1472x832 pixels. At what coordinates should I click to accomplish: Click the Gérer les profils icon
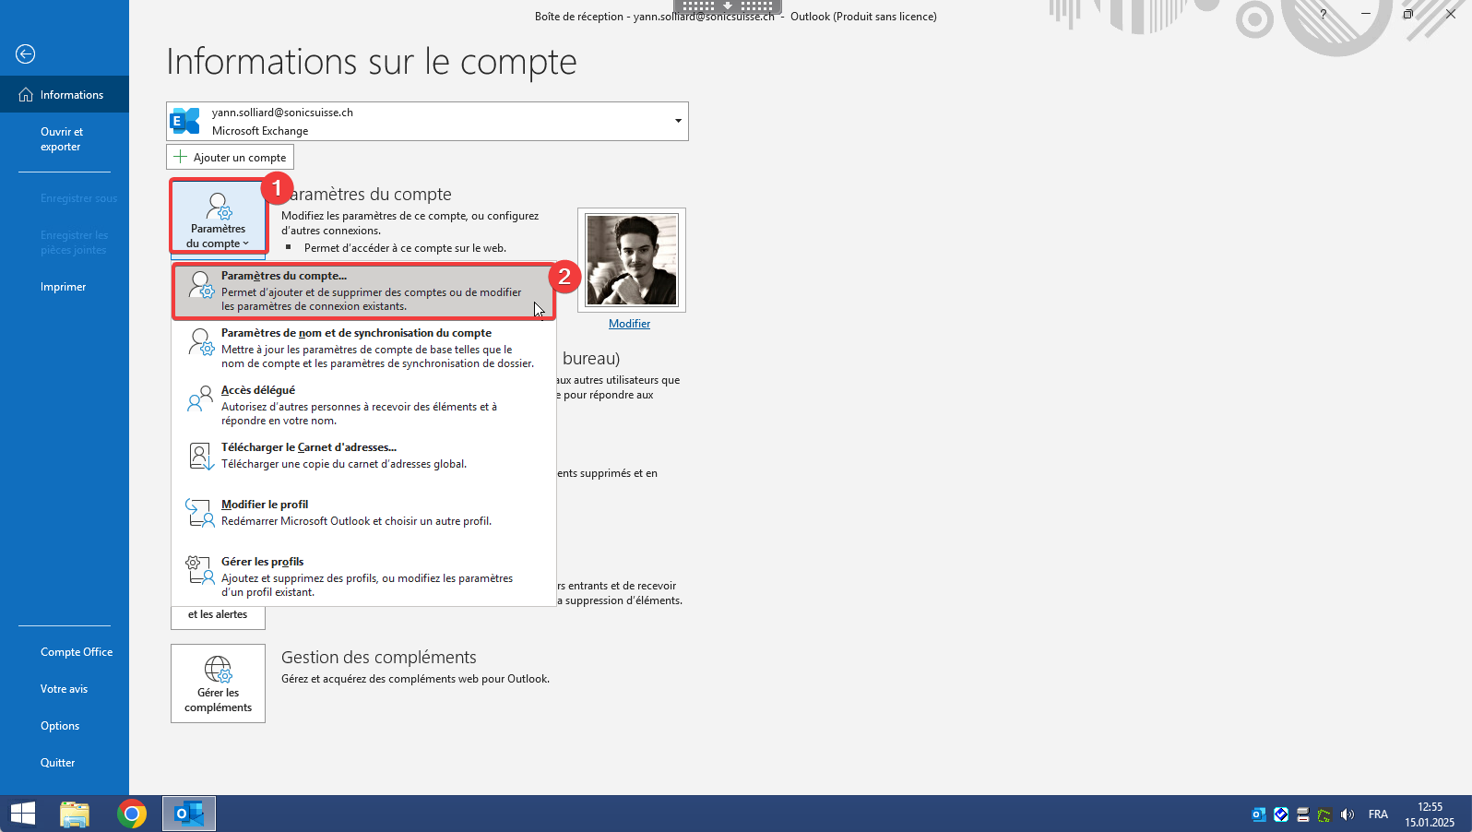(x=200, y=570)
